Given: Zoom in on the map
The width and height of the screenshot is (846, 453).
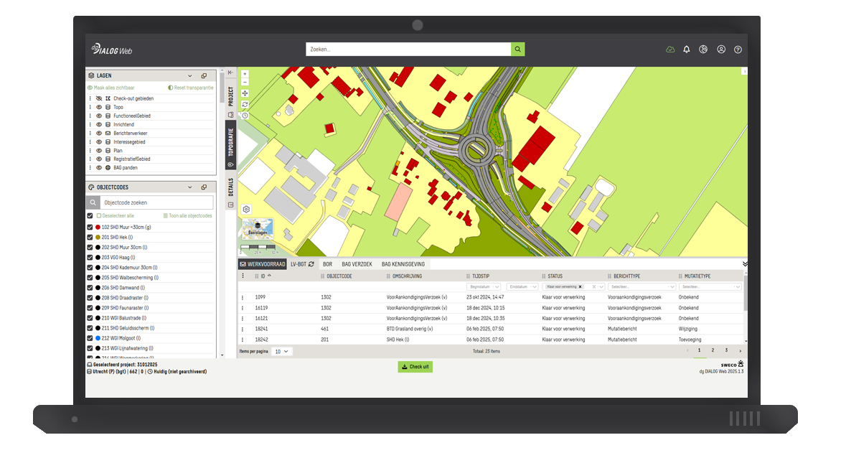Looking at the screenshot, I should pos(245,74).
